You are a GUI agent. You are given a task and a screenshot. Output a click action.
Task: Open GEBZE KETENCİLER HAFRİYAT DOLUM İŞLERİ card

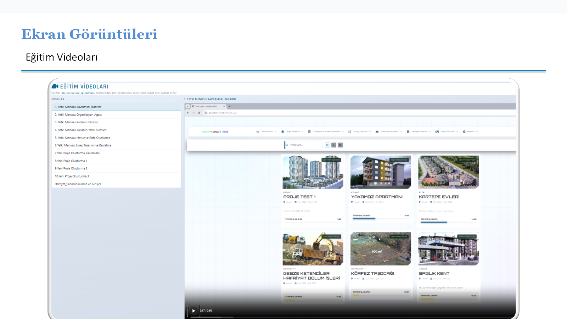click(313, 267)
